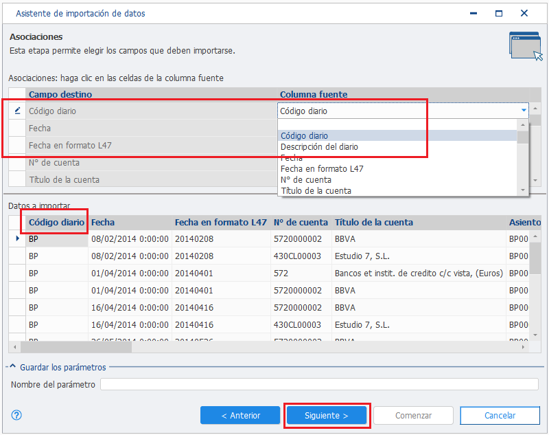Click the Columna fuente header
549x435 pixels.
pyautogui.click(x=404, y=94)
